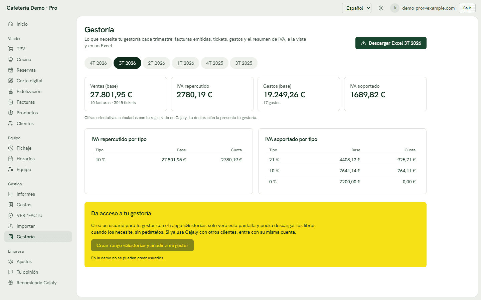481x300 pixels.
Task: Click the Reservas calendar icon
Action: click(11, 70)
